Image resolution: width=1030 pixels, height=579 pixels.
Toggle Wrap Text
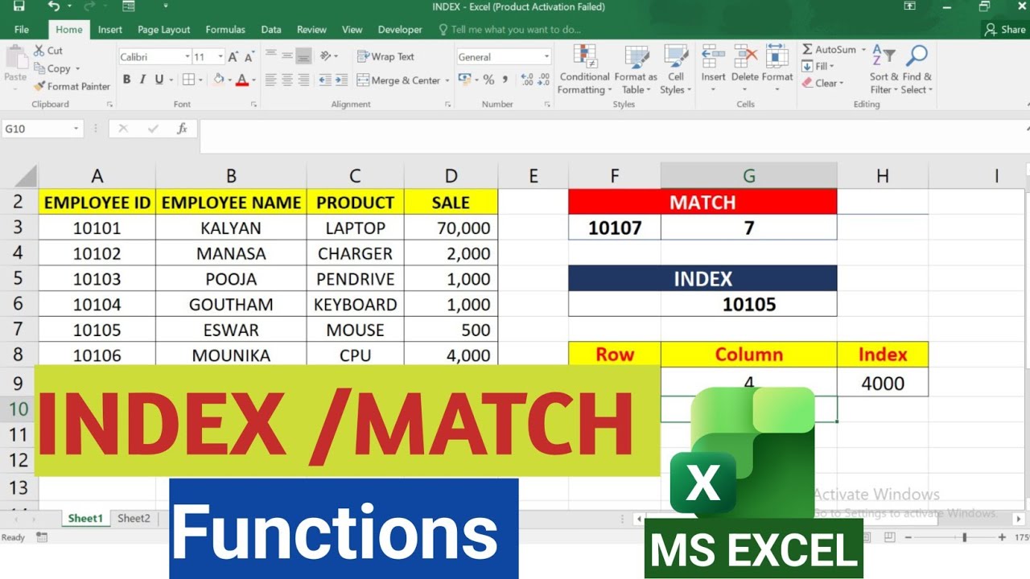(385, 56)
